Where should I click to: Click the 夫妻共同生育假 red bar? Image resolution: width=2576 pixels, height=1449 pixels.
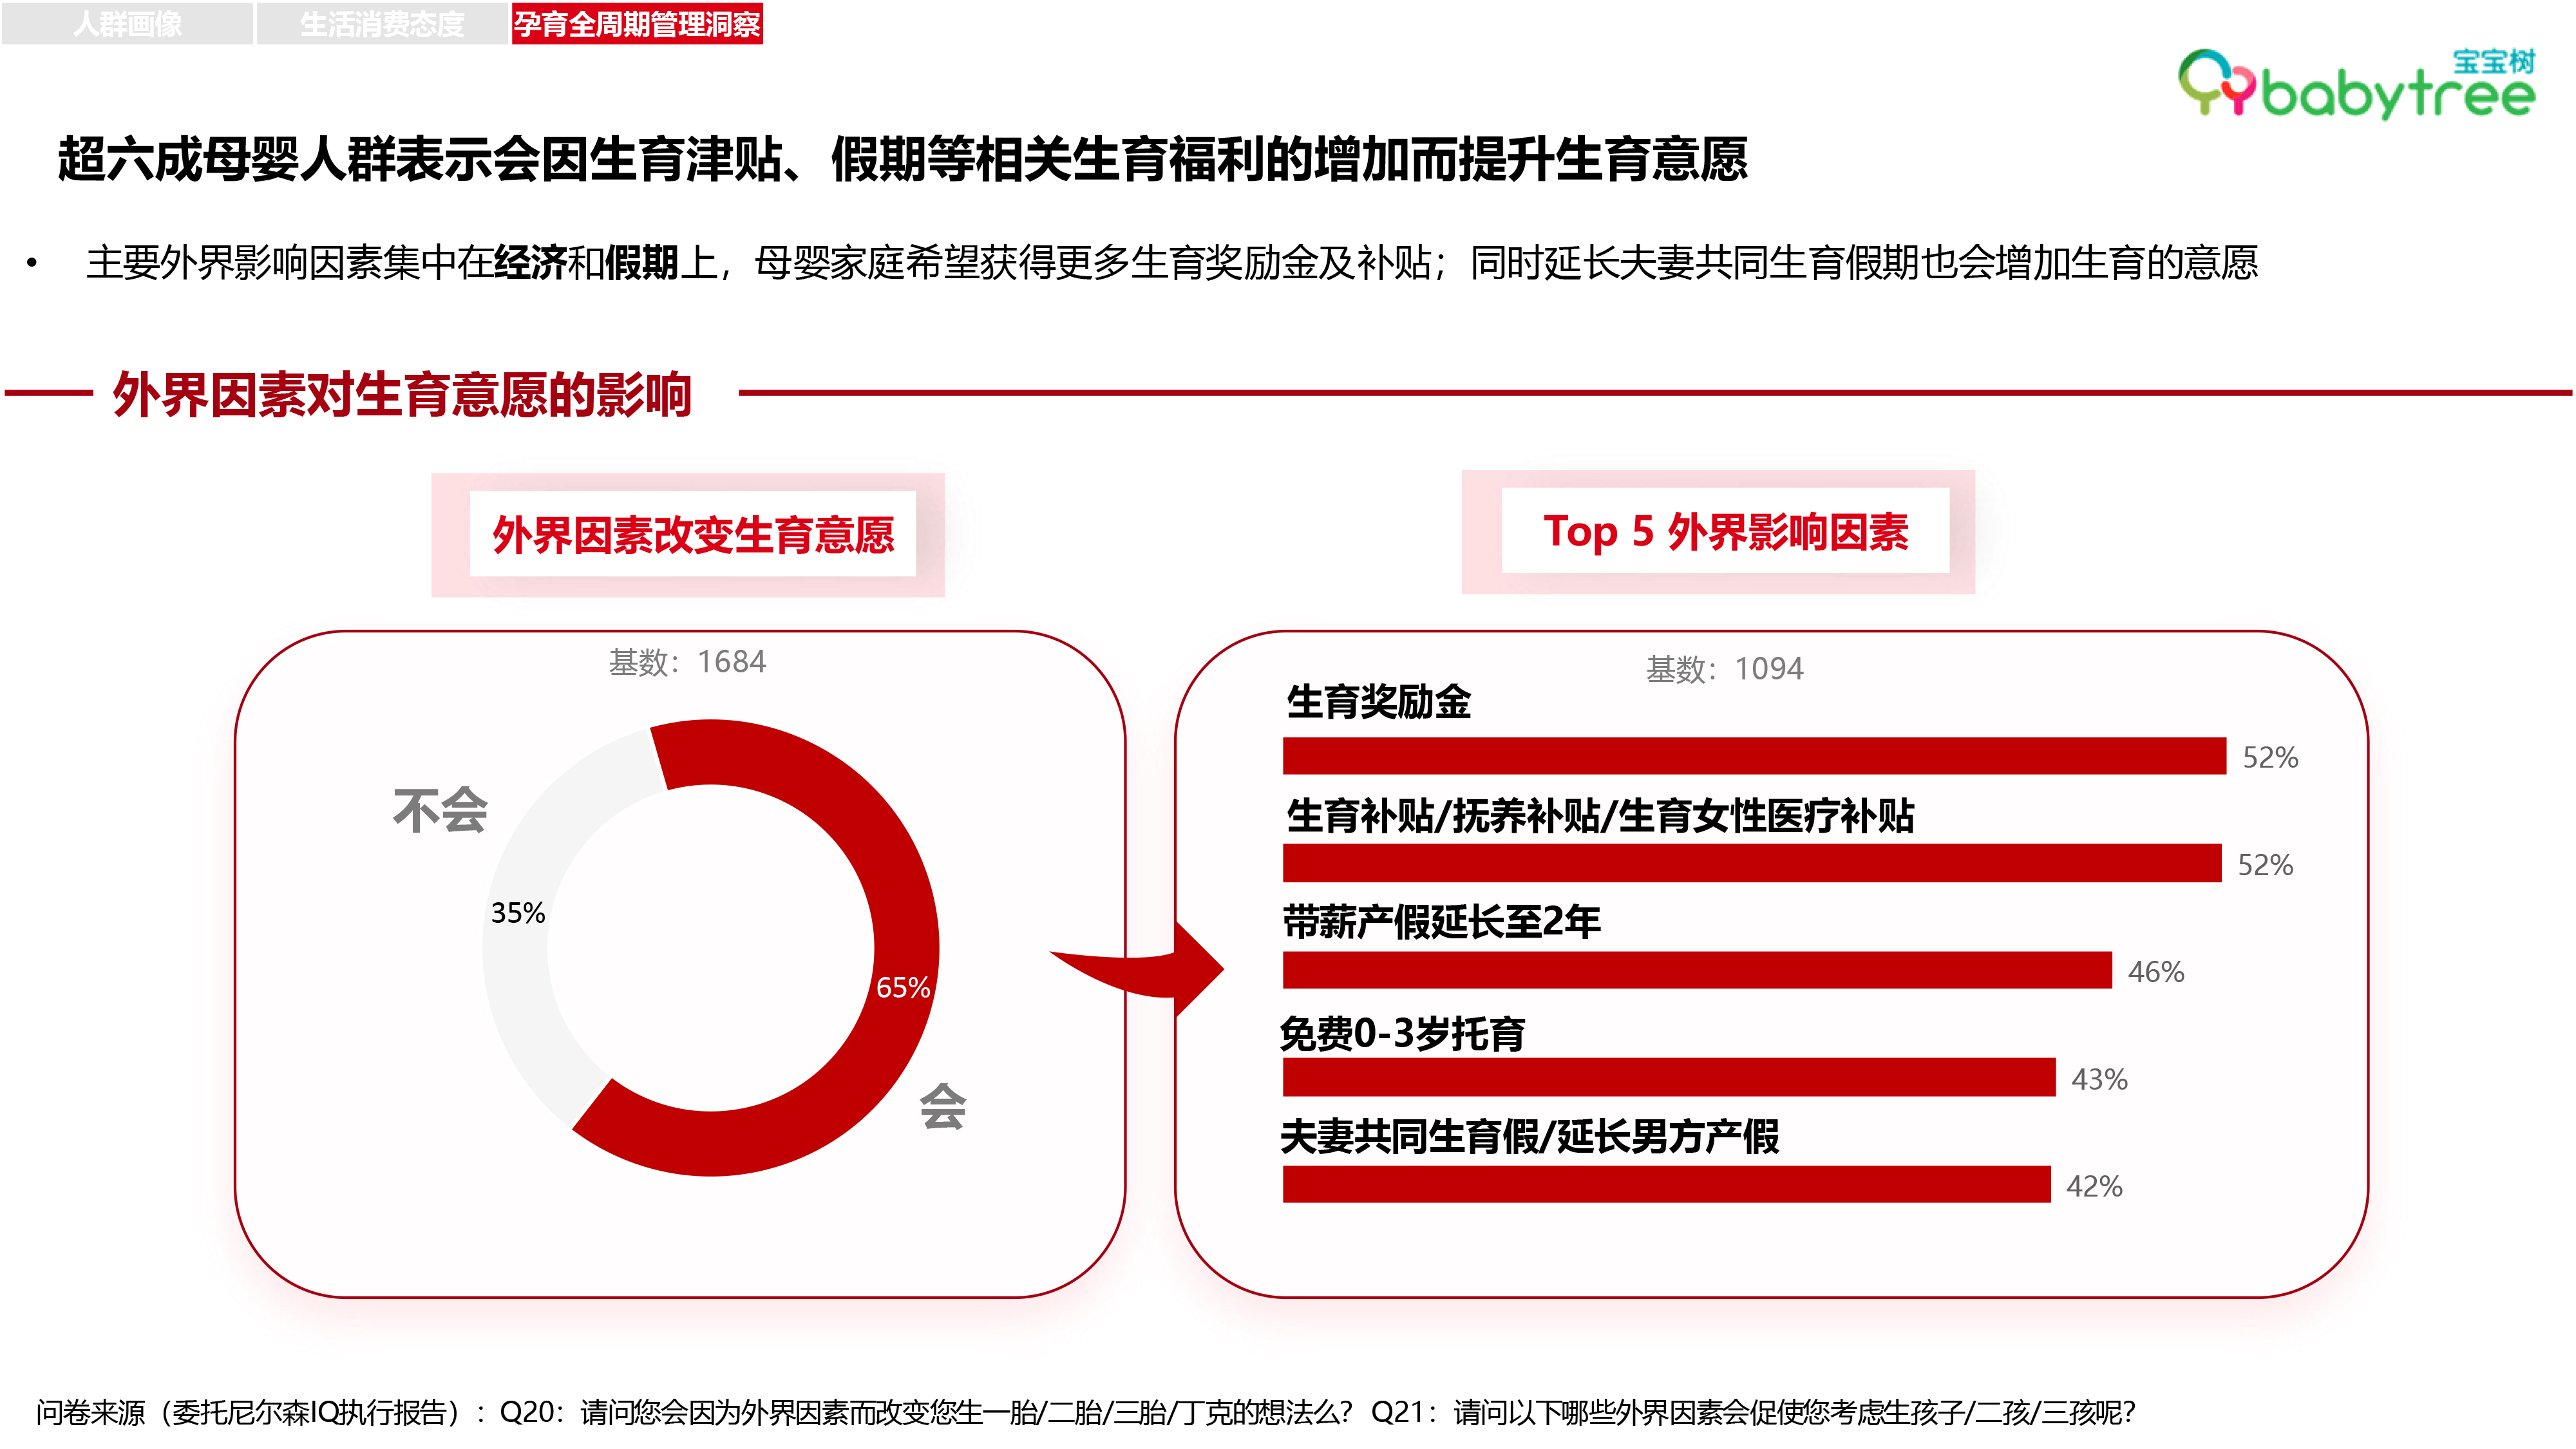pos(1667,1184)
